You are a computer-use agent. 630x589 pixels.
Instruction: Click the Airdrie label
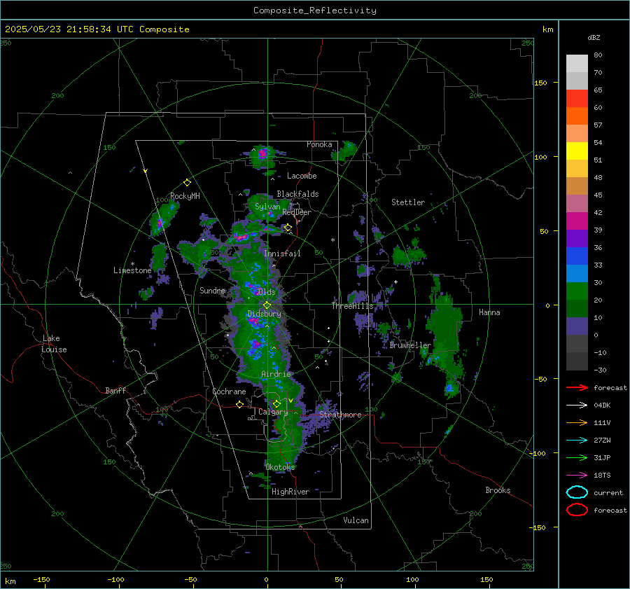point(276,374)
